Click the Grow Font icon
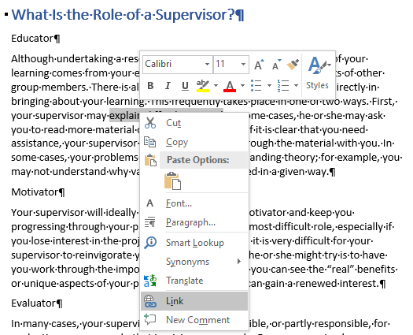 click(259, 65)
